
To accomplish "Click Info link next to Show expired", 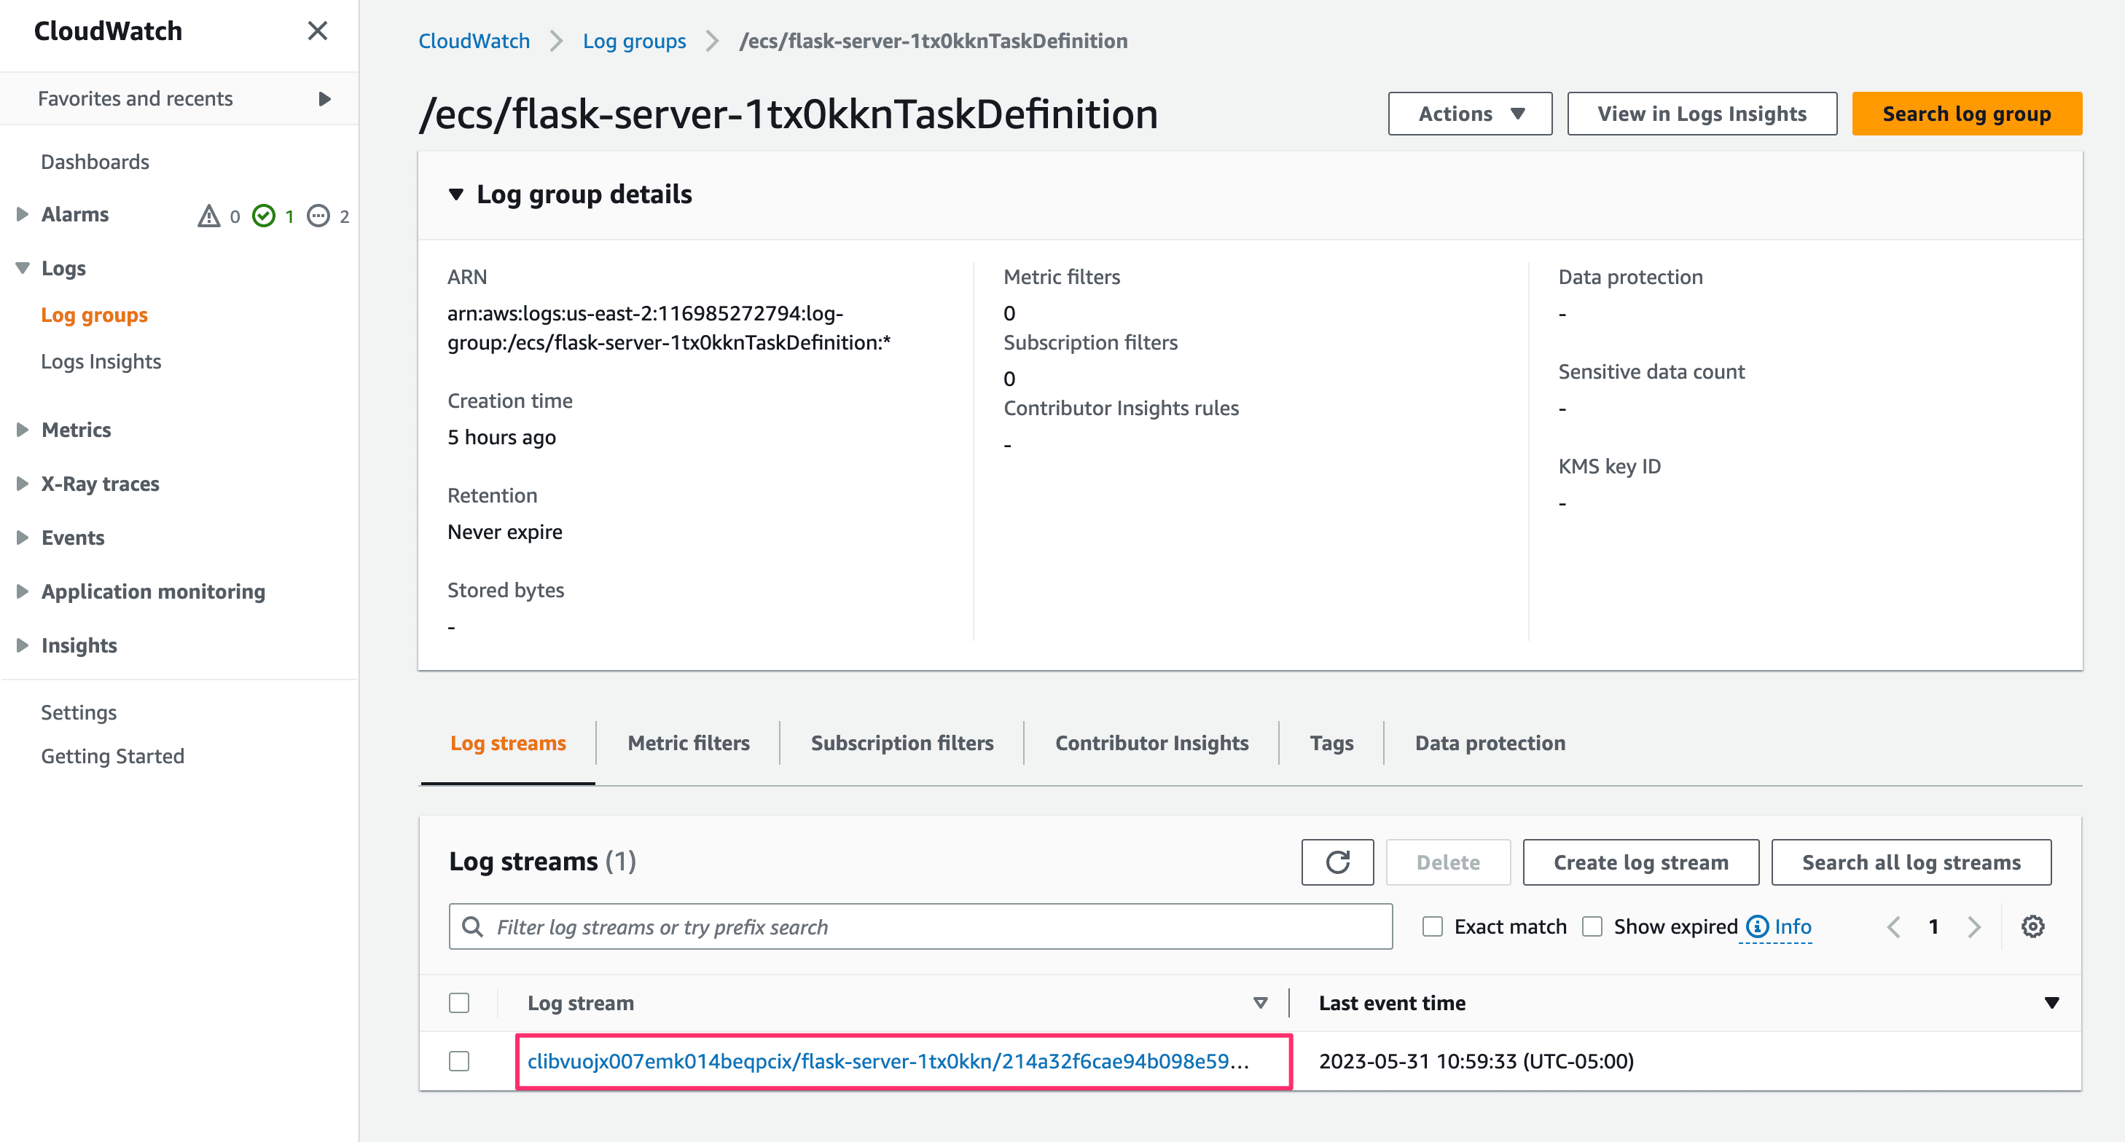I will pos(1793,927).
